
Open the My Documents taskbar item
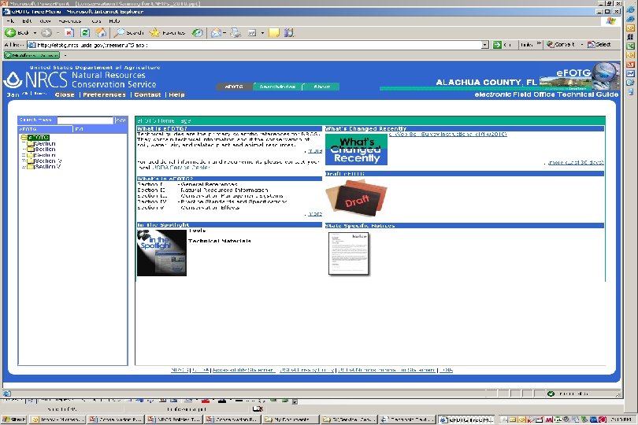tap(291, 419)
